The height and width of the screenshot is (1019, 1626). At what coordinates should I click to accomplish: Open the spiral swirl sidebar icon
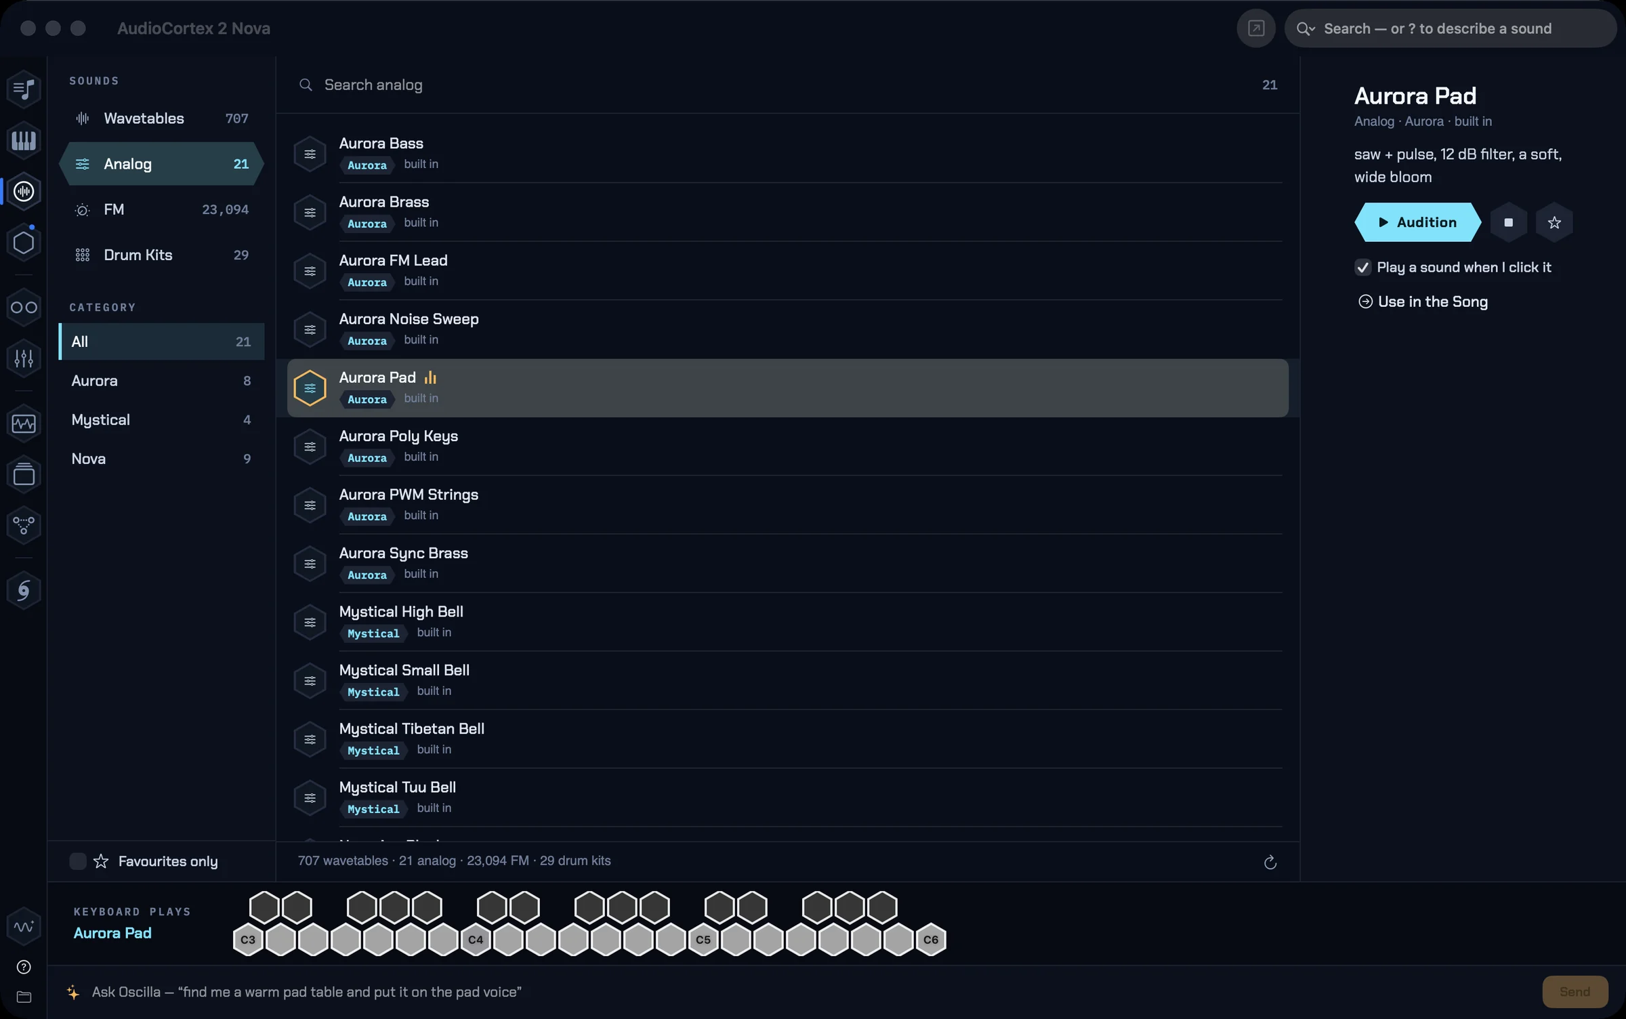pos(24,590)
